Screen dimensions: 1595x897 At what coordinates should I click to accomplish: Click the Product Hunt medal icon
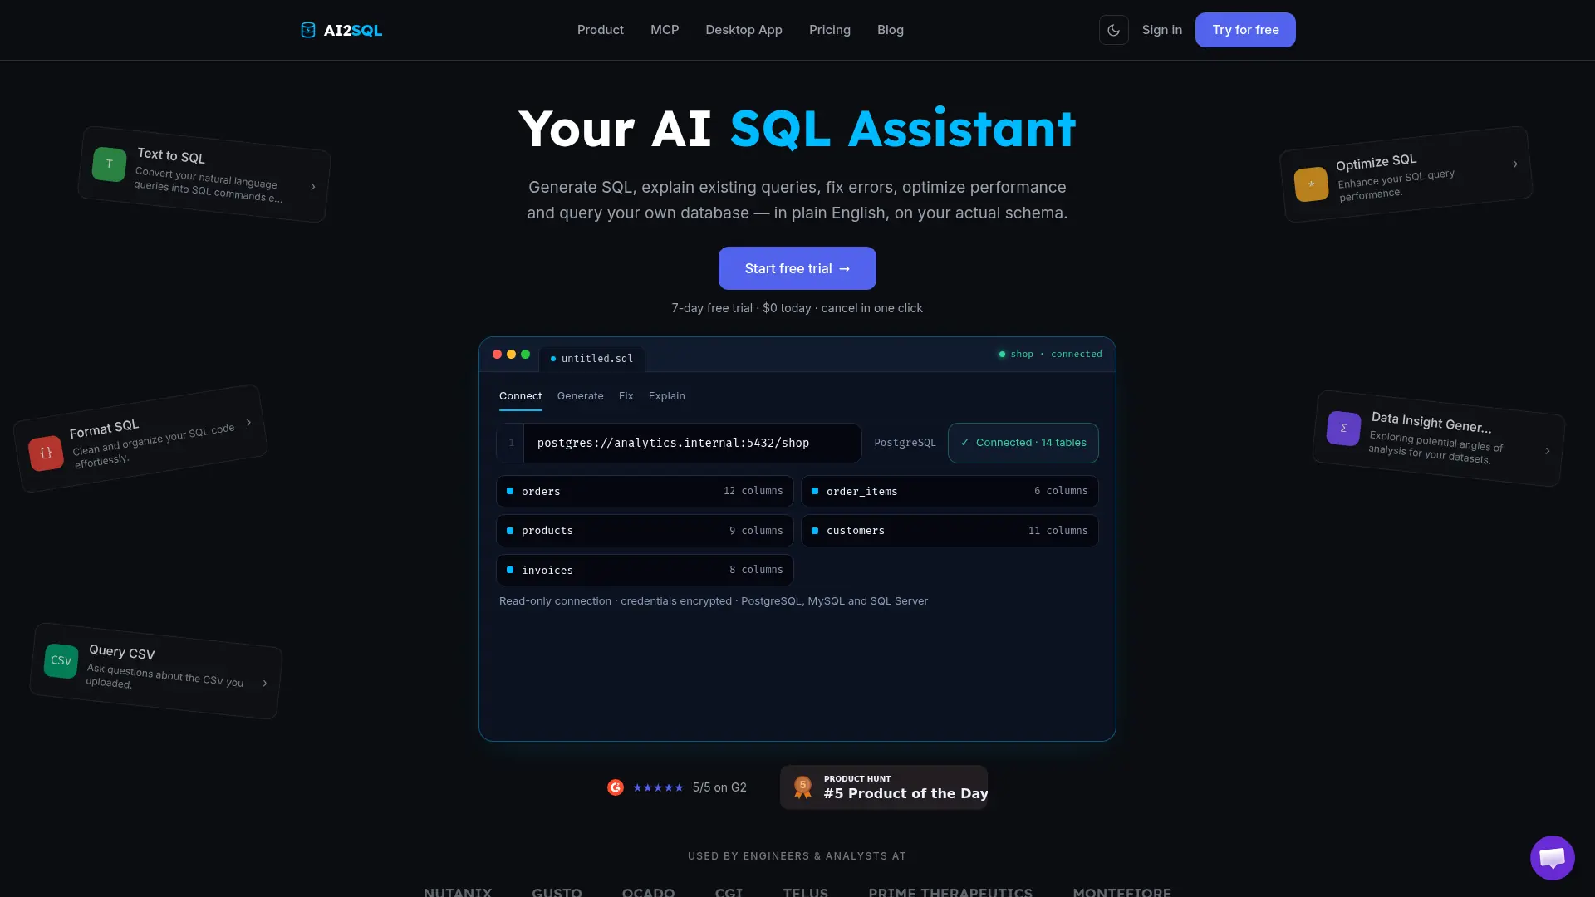[x=802, y=787]
